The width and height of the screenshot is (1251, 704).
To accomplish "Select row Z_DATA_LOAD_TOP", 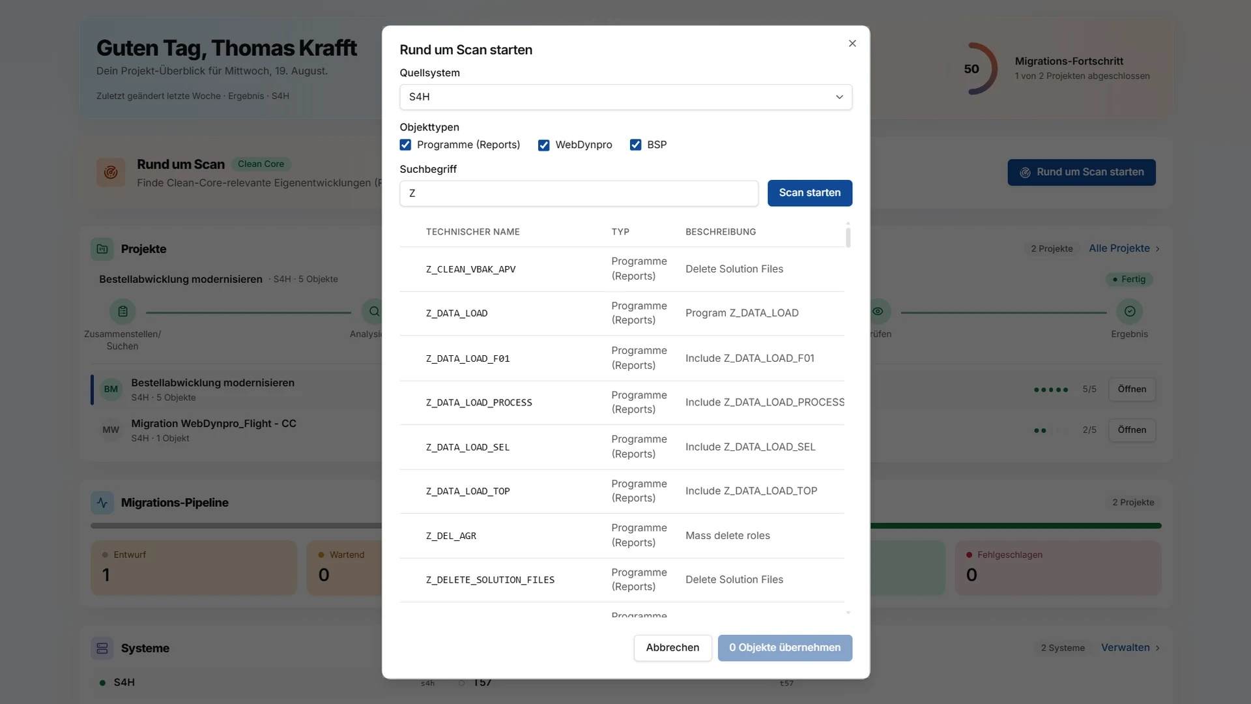I will point(622,491).
